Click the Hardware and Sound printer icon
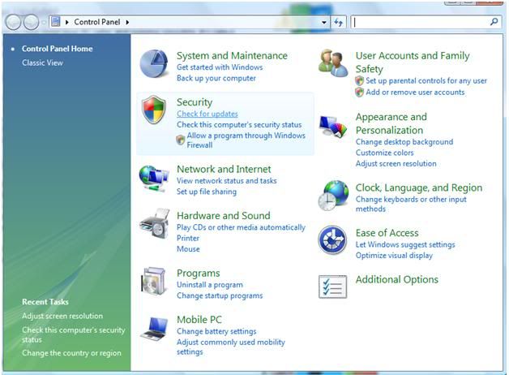 point(155,223)
